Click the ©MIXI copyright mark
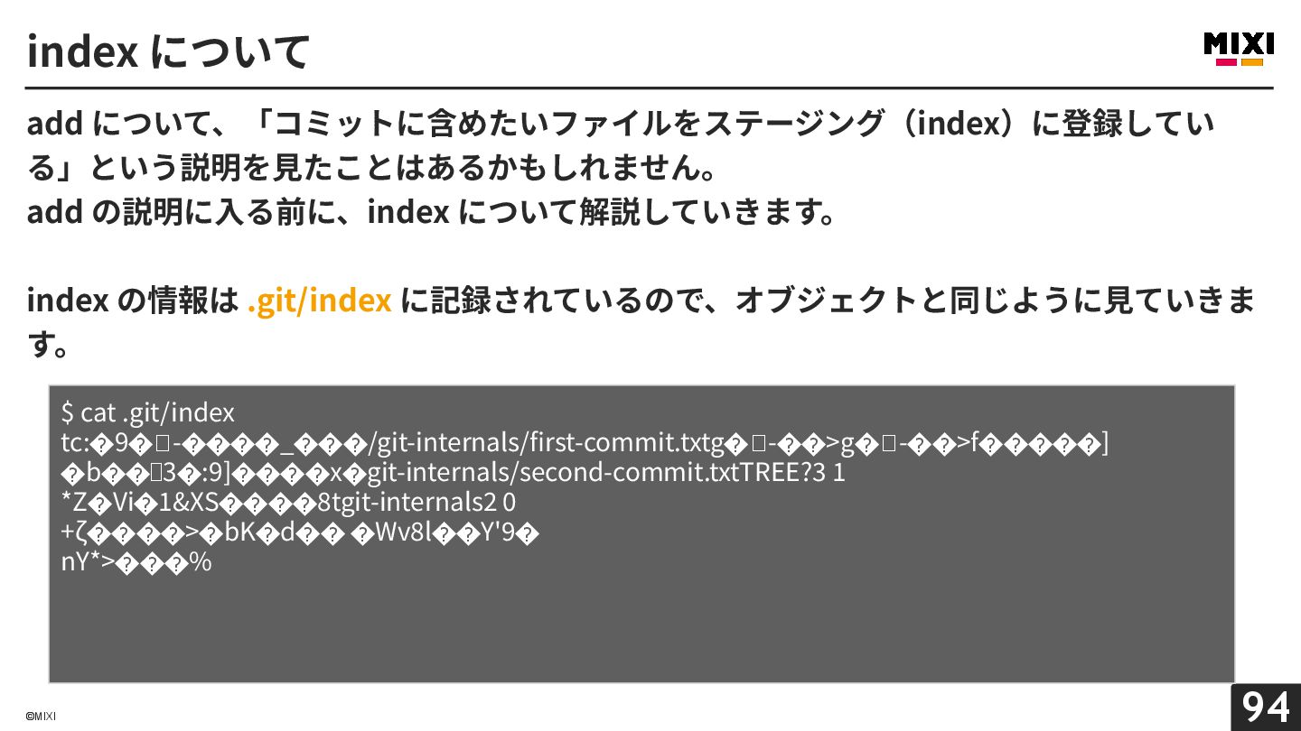Screen dimensions: 1301x731 (x=41, y=717)
